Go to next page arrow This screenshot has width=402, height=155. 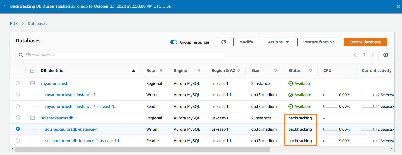pyautogui.click(x=372, y=55)
